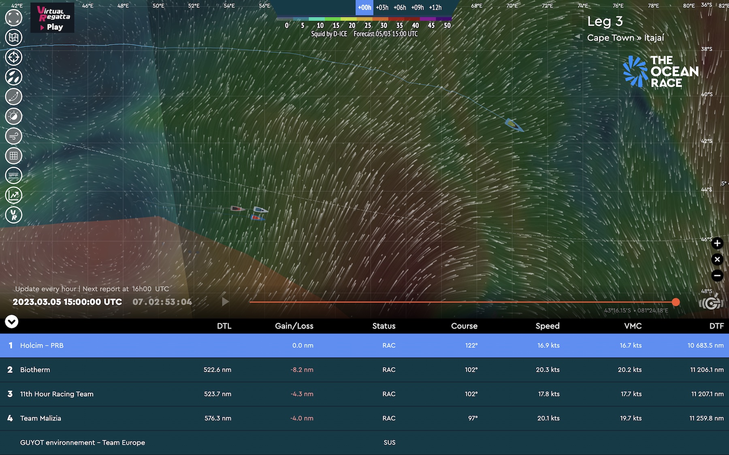Open the Virtual Regatta Play banner
The image size is (729, 455).
[52, 18]
